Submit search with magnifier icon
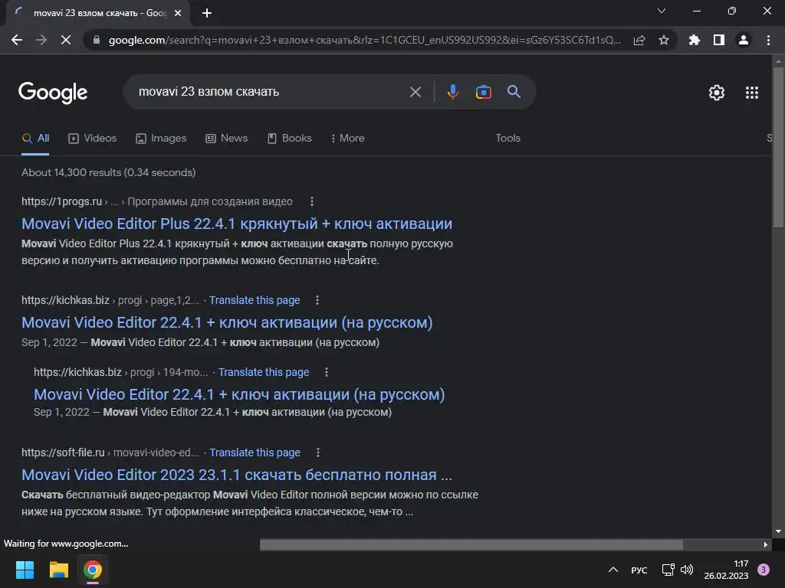This screenshot has width=785, height=588. click(514, 92)
